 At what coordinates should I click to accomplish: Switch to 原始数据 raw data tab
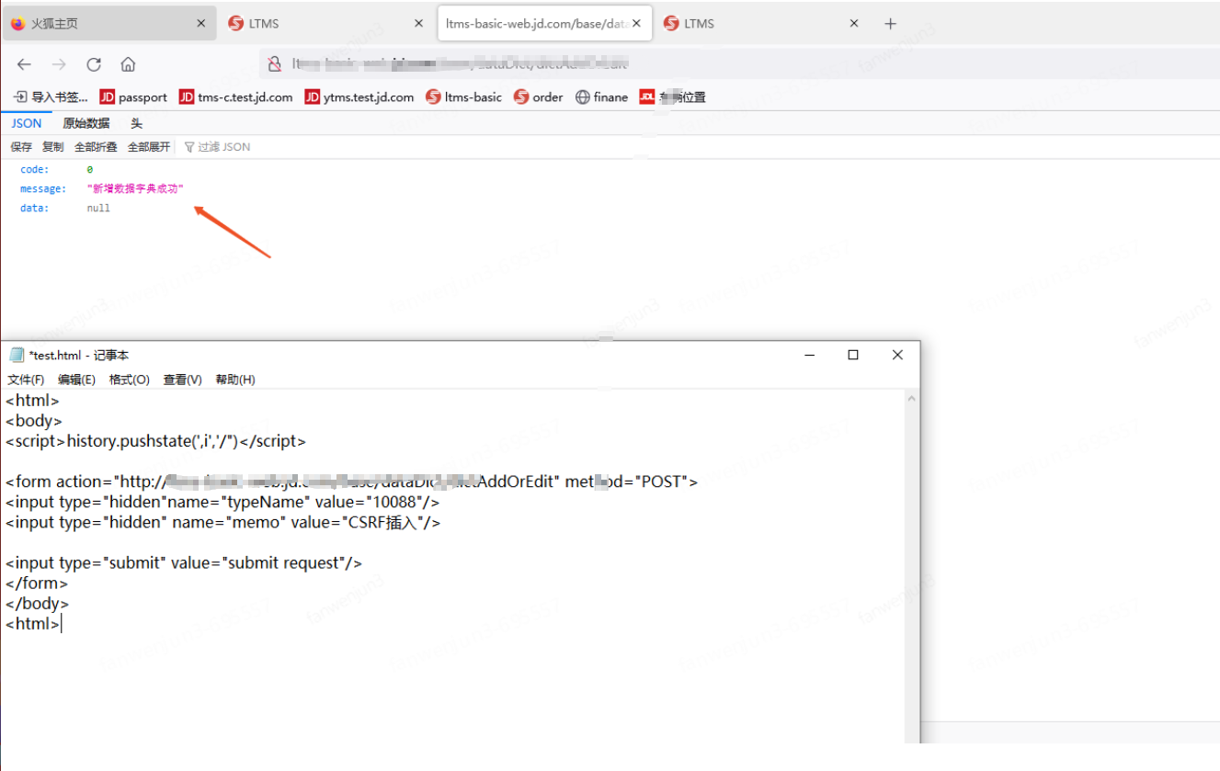86,123
